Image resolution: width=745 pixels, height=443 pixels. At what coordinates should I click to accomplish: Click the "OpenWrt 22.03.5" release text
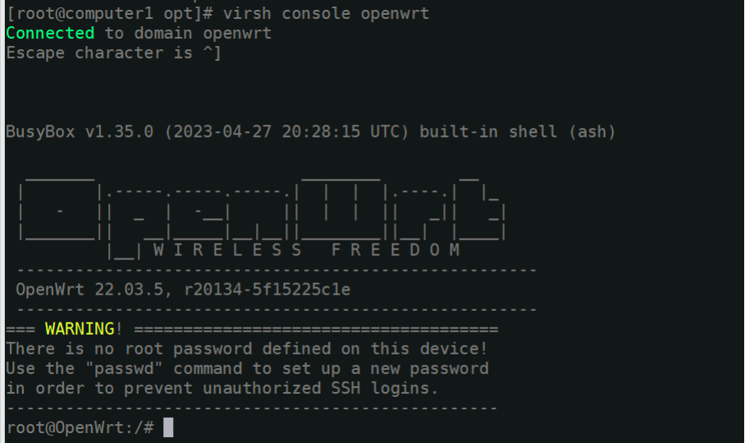click(89, 289)
